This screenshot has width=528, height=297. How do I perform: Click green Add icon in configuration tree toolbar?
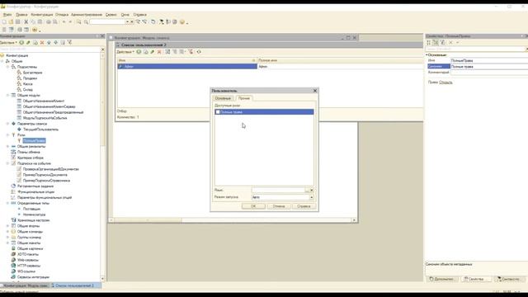coord(21,42)
